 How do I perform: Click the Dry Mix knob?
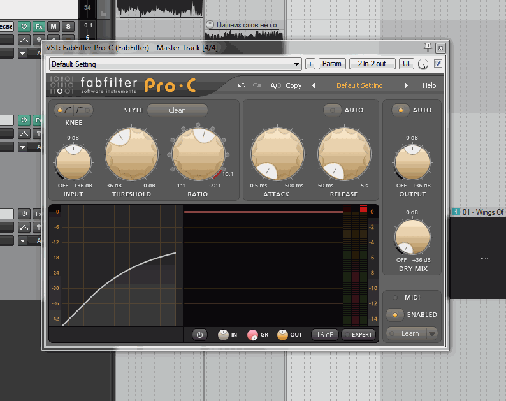click(412, 237)
